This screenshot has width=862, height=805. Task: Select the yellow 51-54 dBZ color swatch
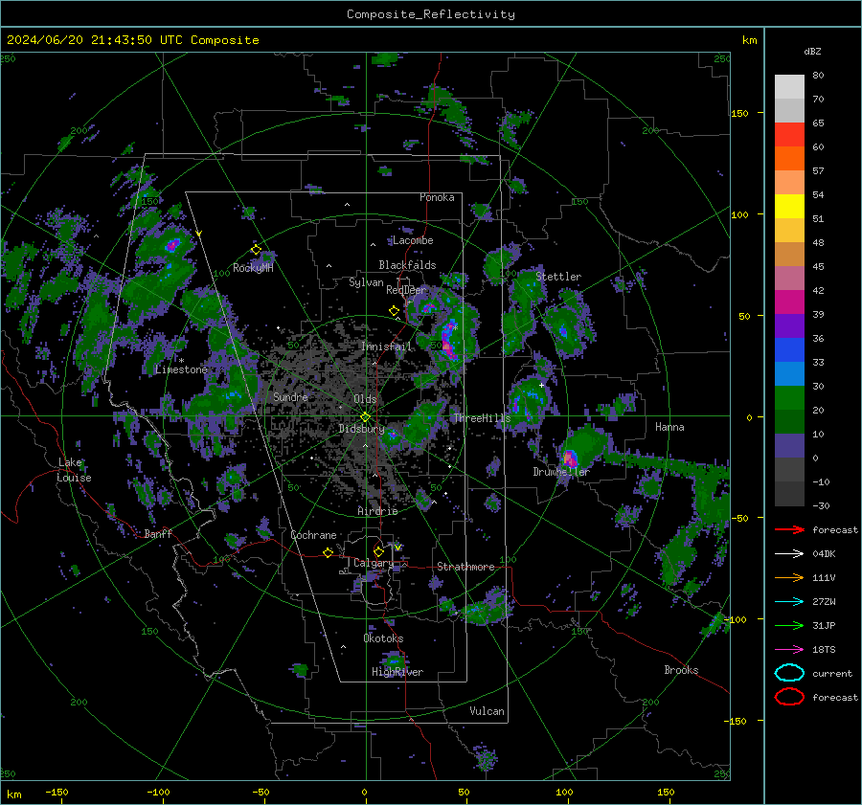[789, 207]
